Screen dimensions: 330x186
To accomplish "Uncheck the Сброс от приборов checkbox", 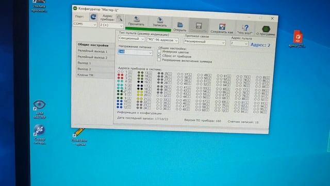I will pyautogui.click(x=159, y=55).
